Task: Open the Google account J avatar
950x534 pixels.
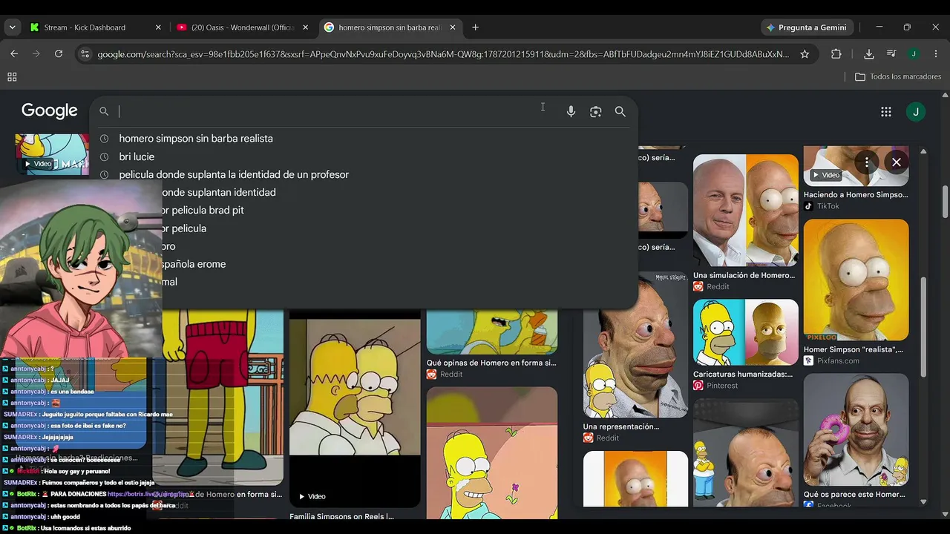Action: 916,111
